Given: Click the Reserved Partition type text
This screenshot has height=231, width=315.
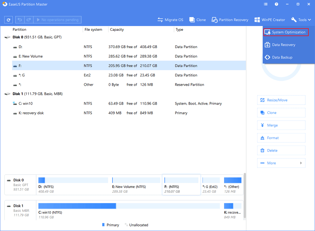Looking at the screenshot, I should (190, 85).
